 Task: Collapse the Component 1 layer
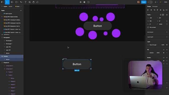click(4, 69)
